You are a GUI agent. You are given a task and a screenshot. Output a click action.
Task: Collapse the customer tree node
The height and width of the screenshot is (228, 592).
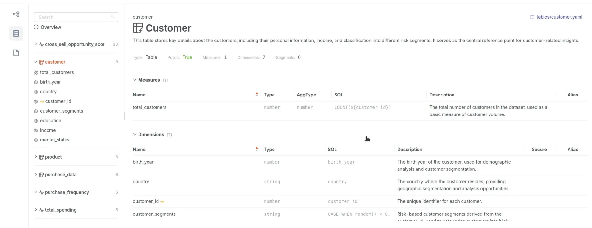[36, 62]
